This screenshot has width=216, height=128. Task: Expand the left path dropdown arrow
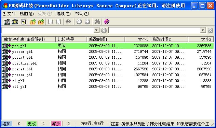click(96, 30)
